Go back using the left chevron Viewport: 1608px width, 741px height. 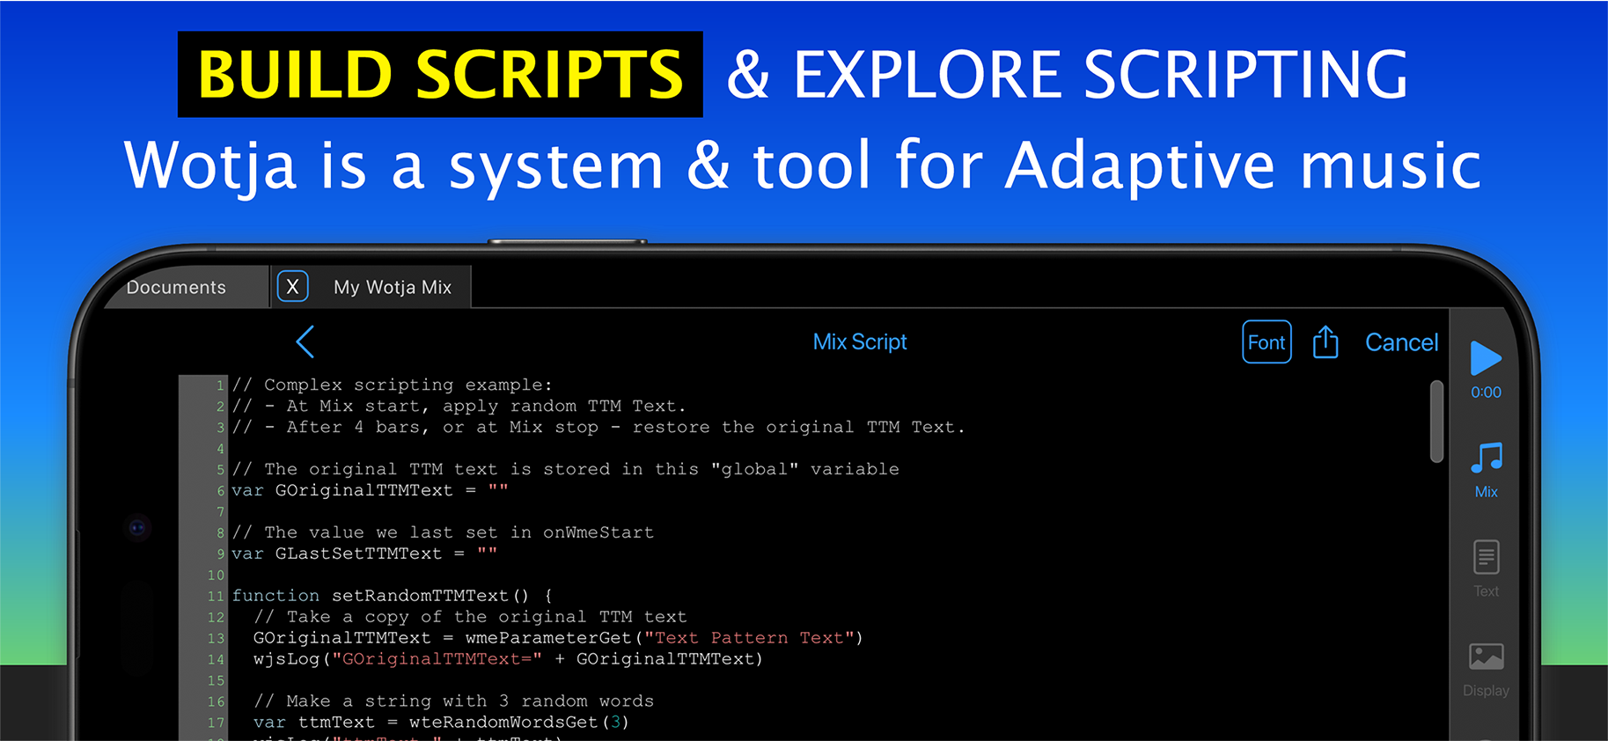coord(305,342)
